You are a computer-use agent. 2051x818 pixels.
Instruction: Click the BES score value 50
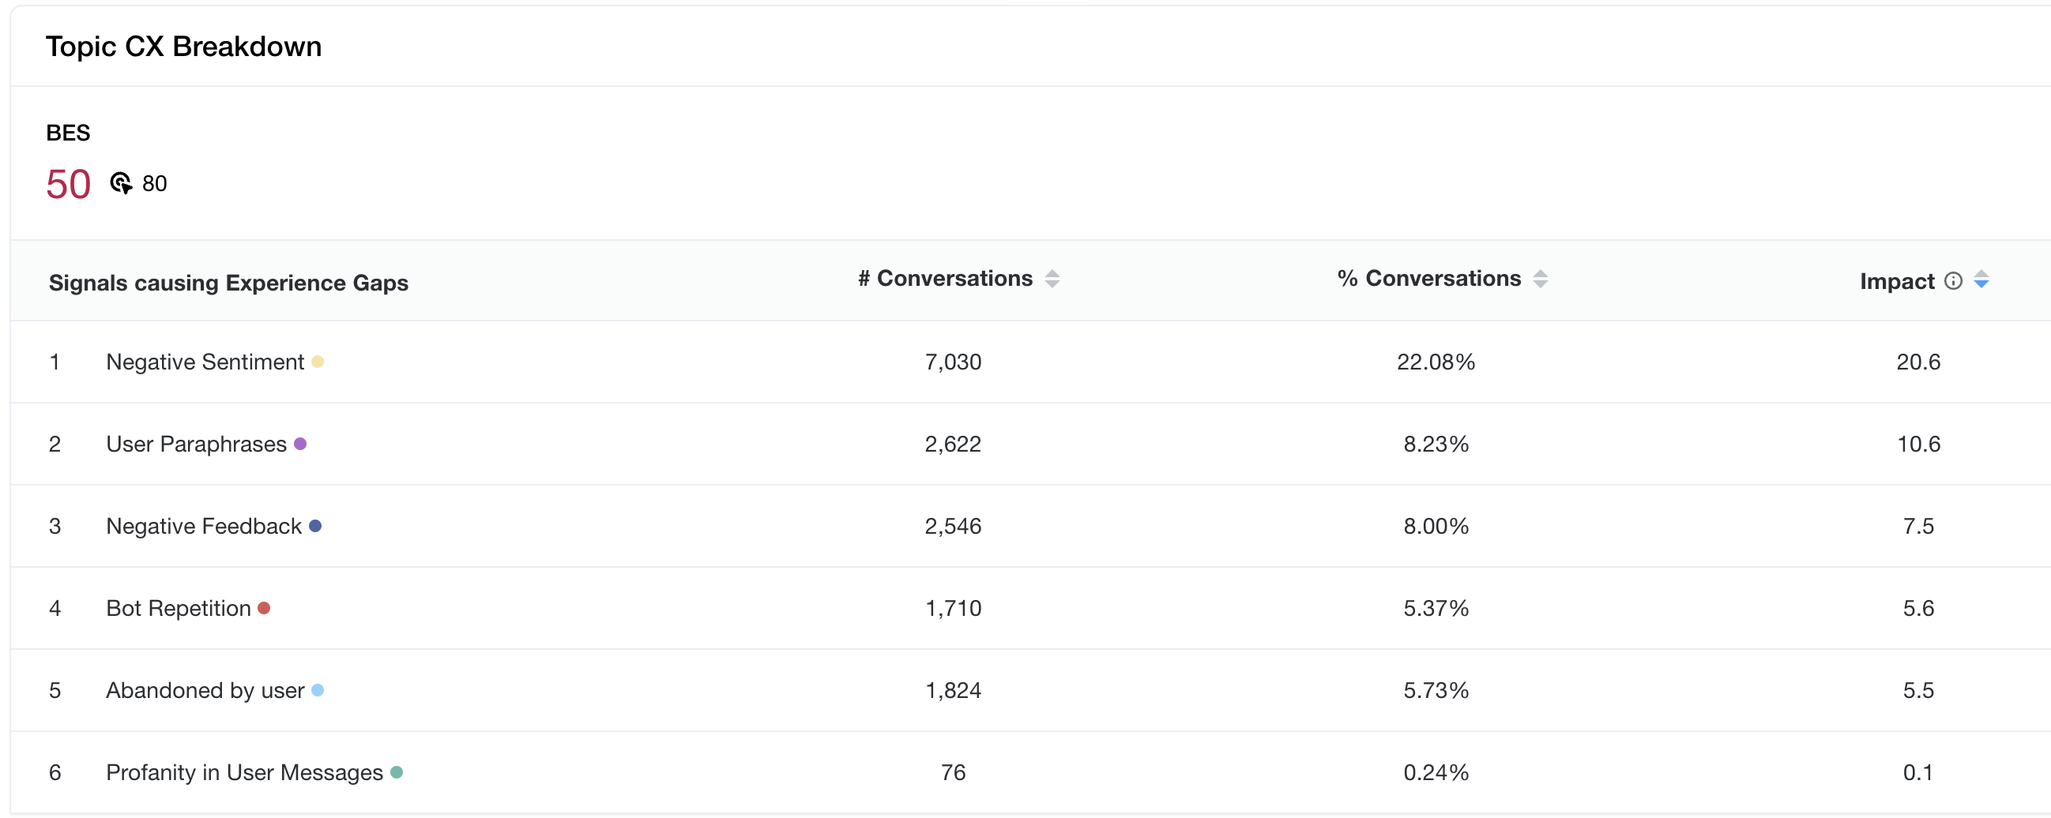click(69, 185)
